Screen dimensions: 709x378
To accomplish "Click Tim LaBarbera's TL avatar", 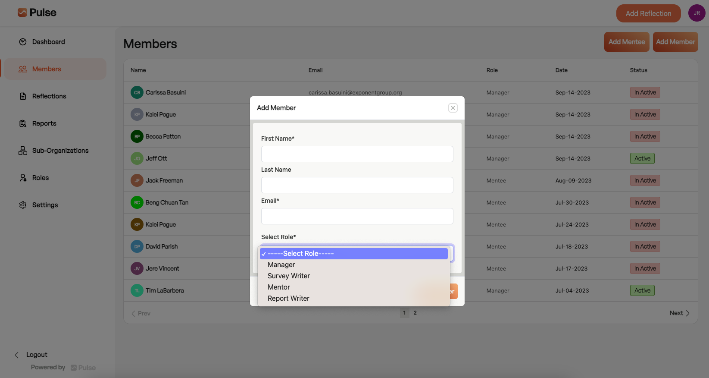I will point(137,290).
